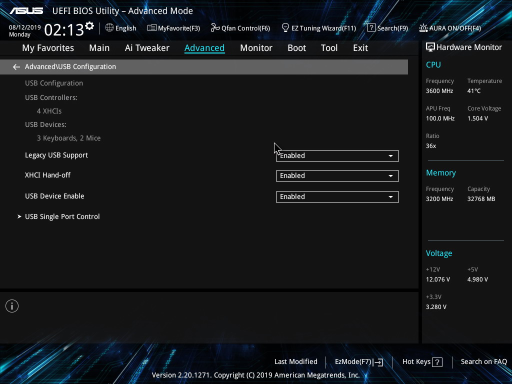
Task: Click the 3.280 V reading
Action: (436, 307)
